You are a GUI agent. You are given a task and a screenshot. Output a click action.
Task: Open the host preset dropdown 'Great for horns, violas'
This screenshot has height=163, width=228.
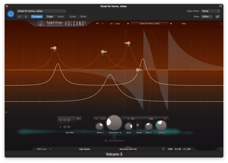click(41, 11)
